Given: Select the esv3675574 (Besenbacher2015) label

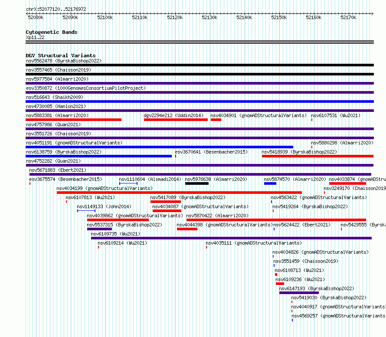Looking at the screenshot, I should 65,179.
